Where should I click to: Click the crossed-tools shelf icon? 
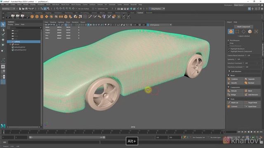point(109,16)
